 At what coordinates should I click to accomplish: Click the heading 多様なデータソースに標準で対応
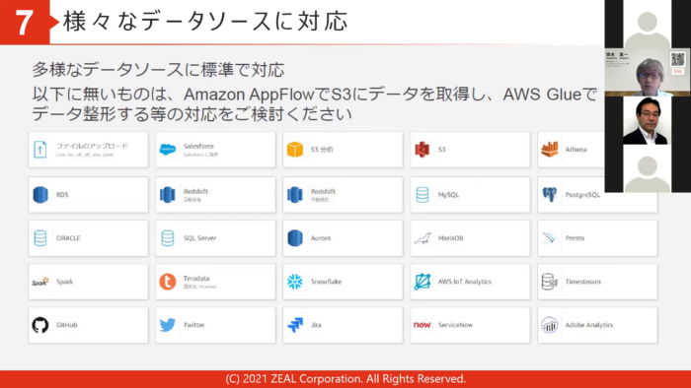(x=158, y=70)
